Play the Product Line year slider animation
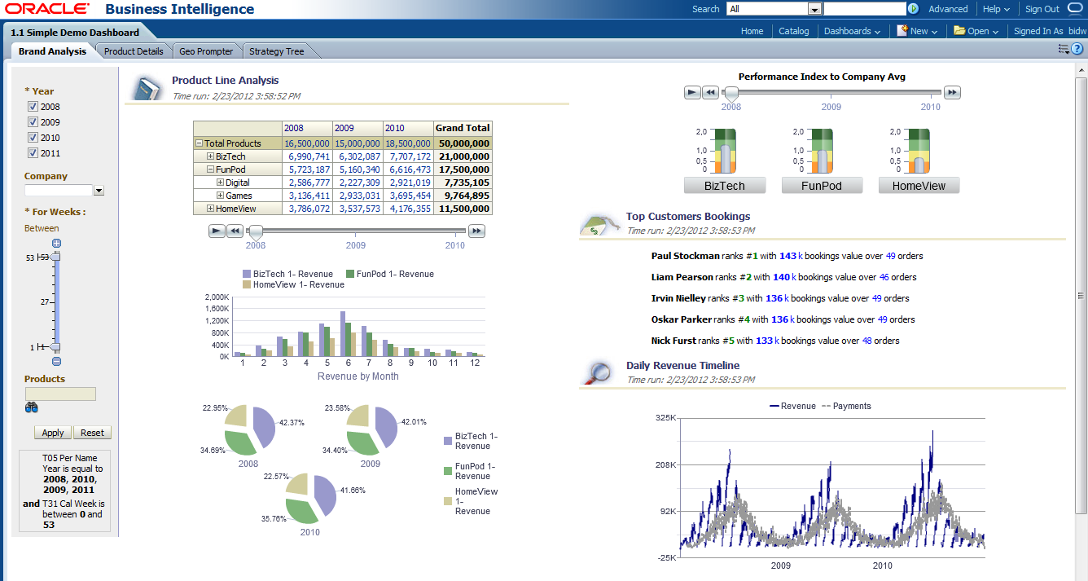Image resolution: width=1088 pixels, height=581 pixels. tap(217, 231)
